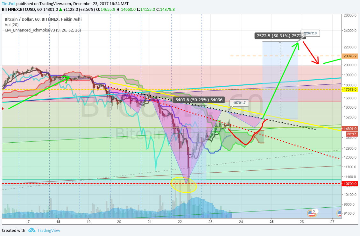
Task: Click date 18 on the time axis
Action: click(x=58, y=222)
